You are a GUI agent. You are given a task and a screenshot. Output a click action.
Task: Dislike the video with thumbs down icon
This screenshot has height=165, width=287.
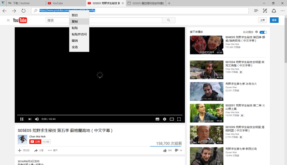click(177, 150)
